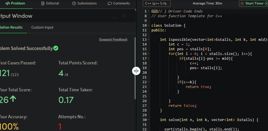Screen dimensions: 268x131
Task: Collapse class Solution fold arrow at line 10
Action: point(148,26)
